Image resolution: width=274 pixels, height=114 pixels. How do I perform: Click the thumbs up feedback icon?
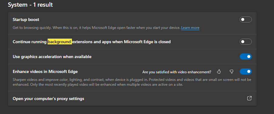tap(219, 72)
